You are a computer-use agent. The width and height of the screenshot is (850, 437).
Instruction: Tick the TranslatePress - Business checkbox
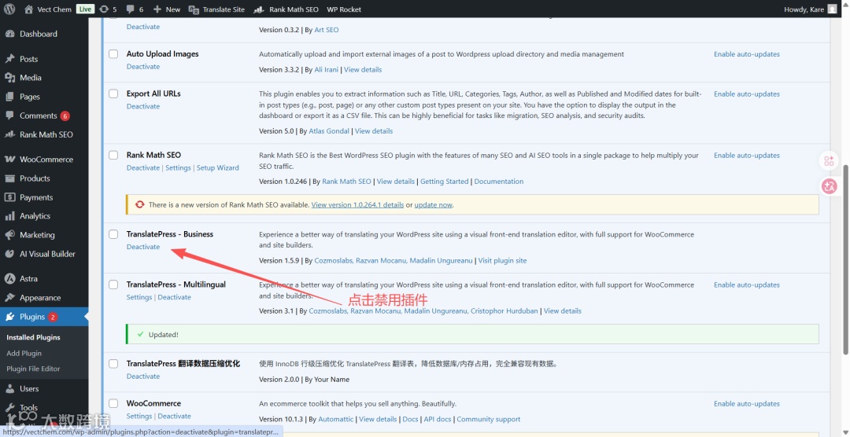pos(113,234)
